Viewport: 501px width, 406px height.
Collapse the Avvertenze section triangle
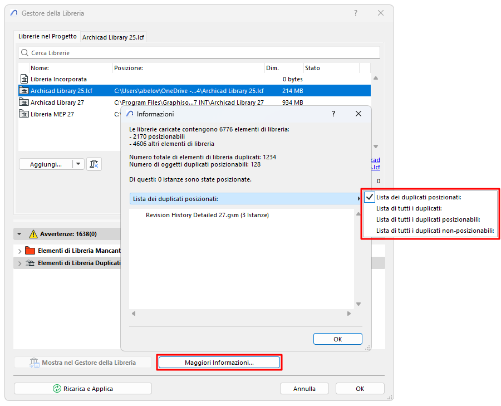[19, 234]
